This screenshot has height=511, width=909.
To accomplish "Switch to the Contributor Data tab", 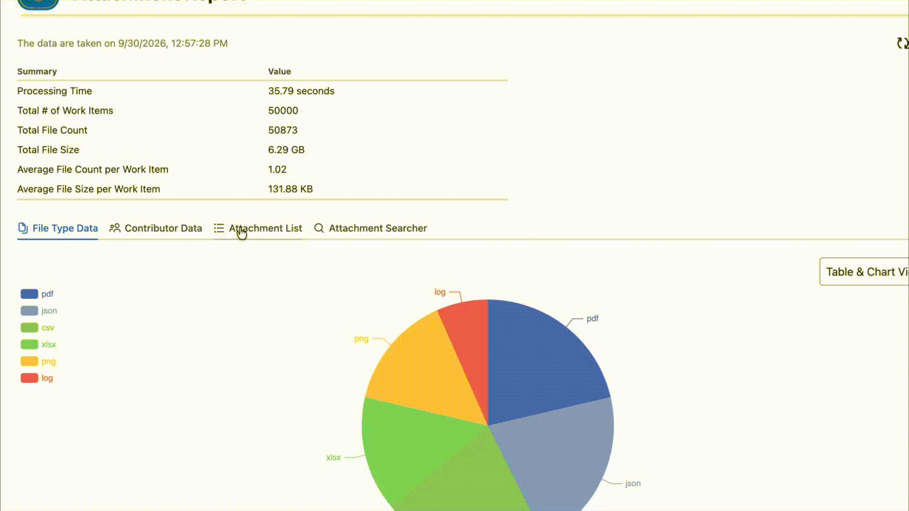I will tap(156, 228).
